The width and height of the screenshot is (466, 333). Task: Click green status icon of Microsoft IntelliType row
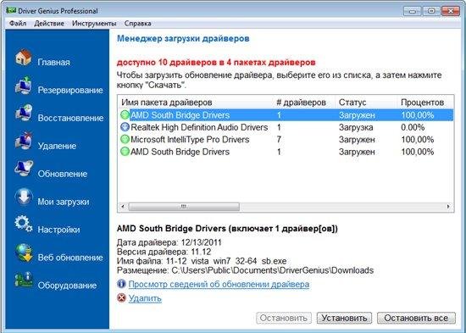pos(125,140)
